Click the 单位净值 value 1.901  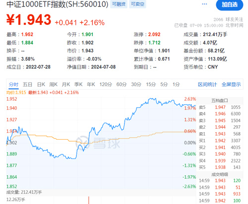tap(164, 51)
